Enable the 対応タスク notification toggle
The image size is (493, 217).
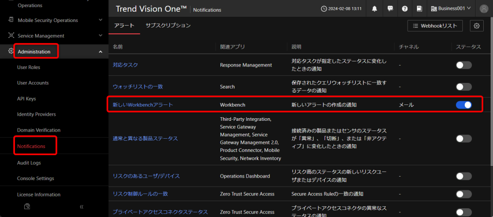pyautogui.click(x=464, y=65)
